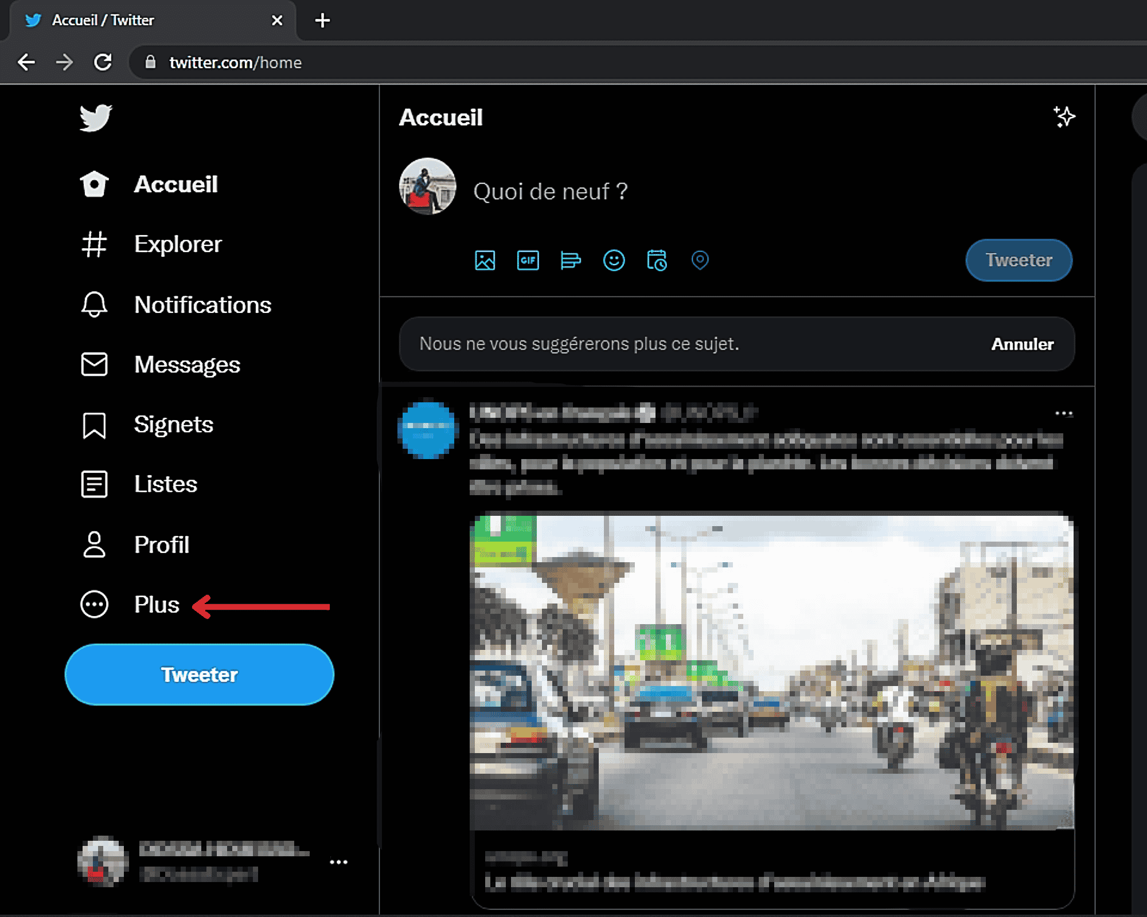The image size is (1147, 917).
Task: Click the Profil person icon
Action: (95, 544)
